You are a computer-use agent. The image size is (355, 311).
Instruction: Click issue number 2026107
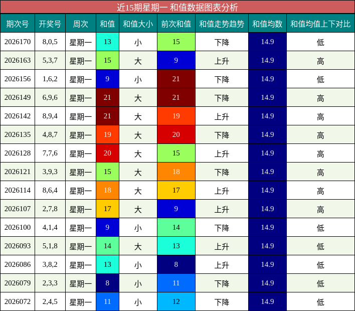(x=18, y=209)
